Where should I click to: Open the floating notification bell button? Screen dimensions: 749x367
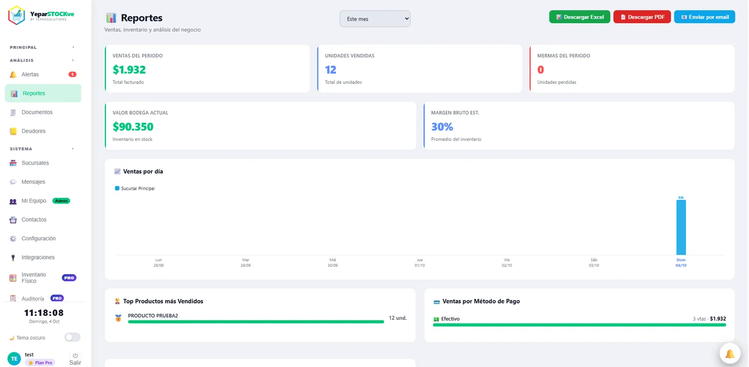(x=730, y=354)
